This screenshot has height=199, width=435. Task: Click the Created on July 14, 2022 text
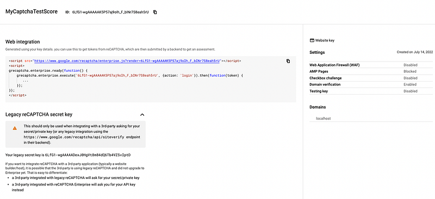(x=414, y=52)
